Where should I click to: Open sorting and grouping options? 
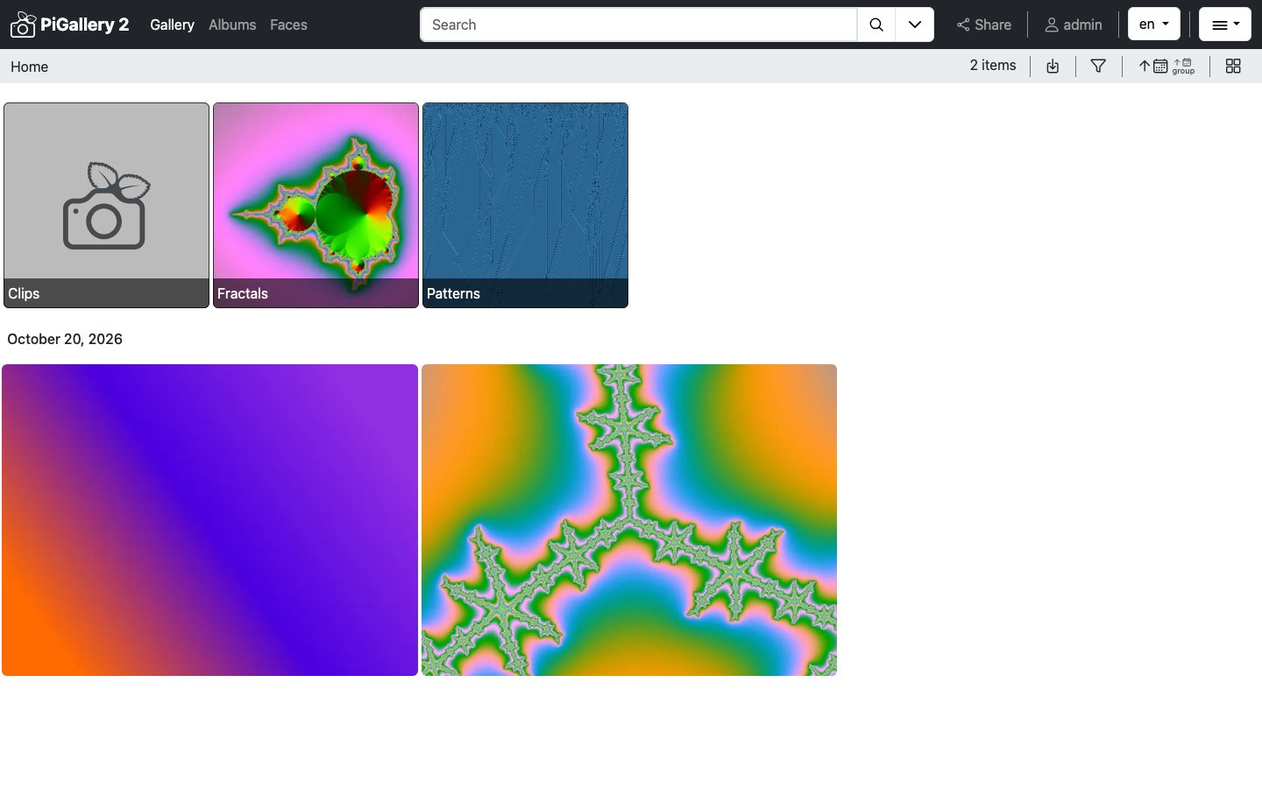coord(1166,67)
